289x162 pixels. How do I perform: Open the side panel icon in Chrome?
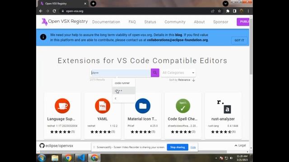click(x=234, y=11)
